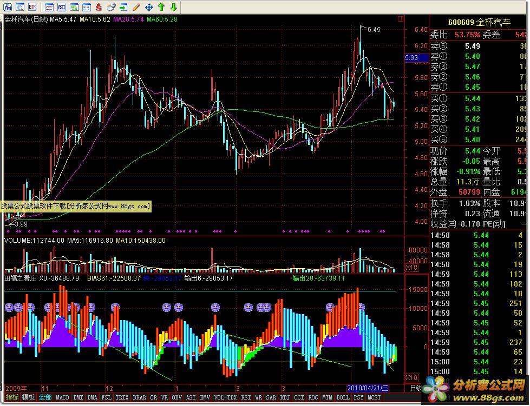Click the MA60:5.28 moving average label
Screen dimensions: 530x406
coord(162,19)
